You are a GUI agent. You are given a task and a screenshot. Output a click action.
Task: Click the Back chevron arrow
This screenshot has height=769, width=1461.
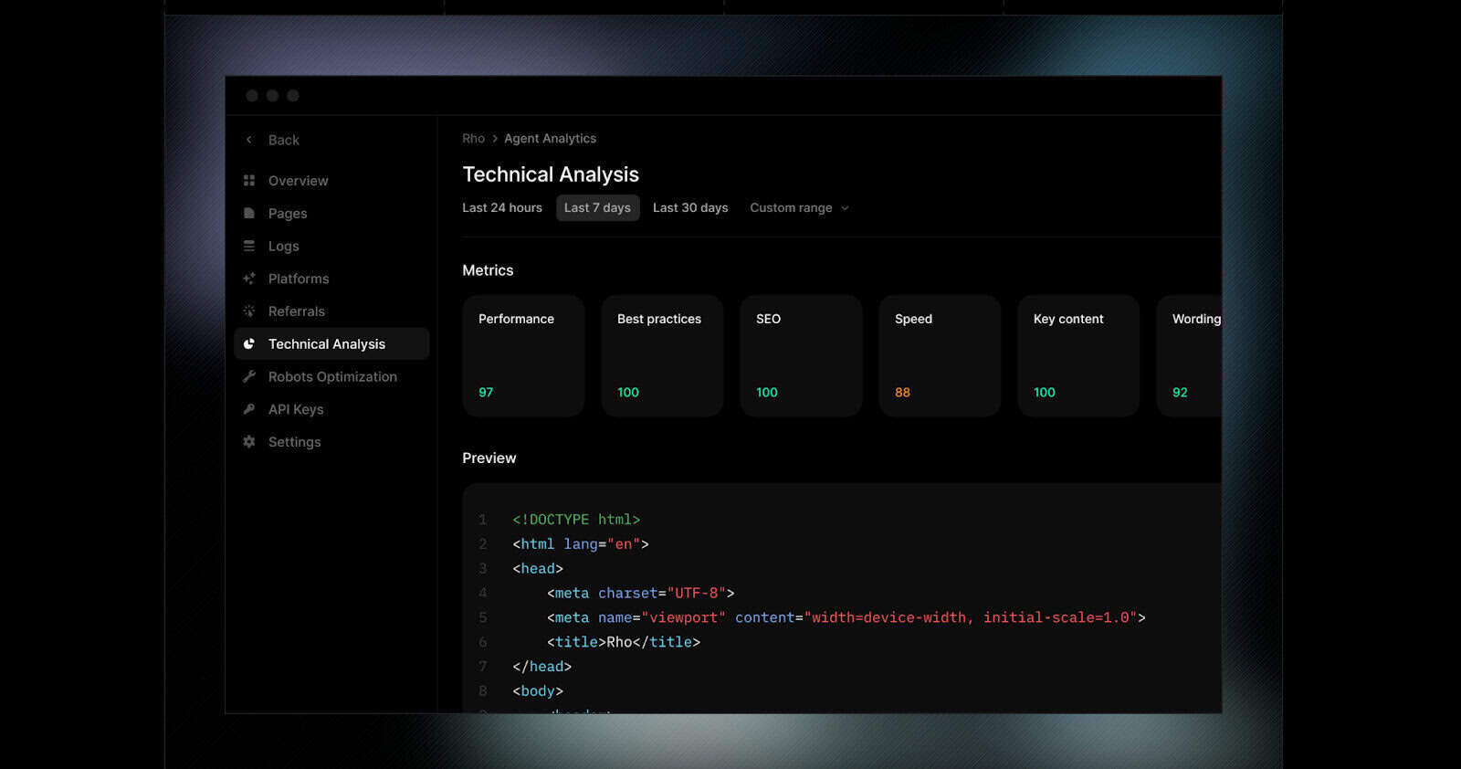[x=249, y=140]
